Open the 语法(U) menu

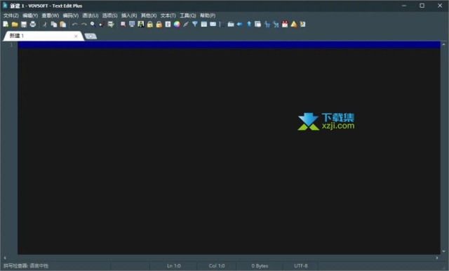pyautogui.click(x=91, y=15)
